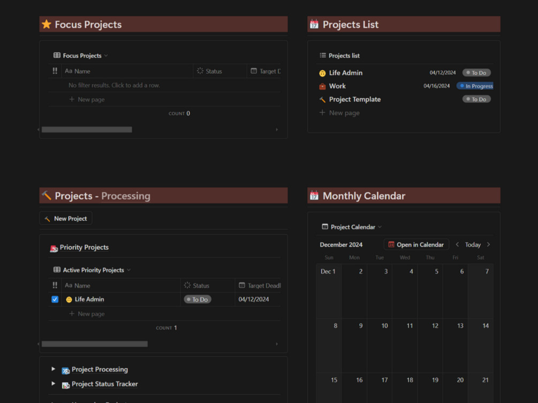This screenshot has height=403, width=538.
Task: Open the Active Priority Projects view dropdown
Action: tap(92, 270)
